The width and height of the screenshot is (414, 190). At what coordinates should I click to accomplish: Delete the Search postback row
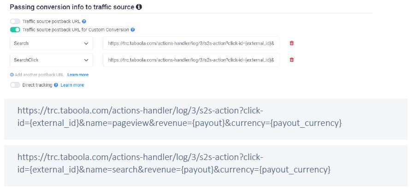291,43
